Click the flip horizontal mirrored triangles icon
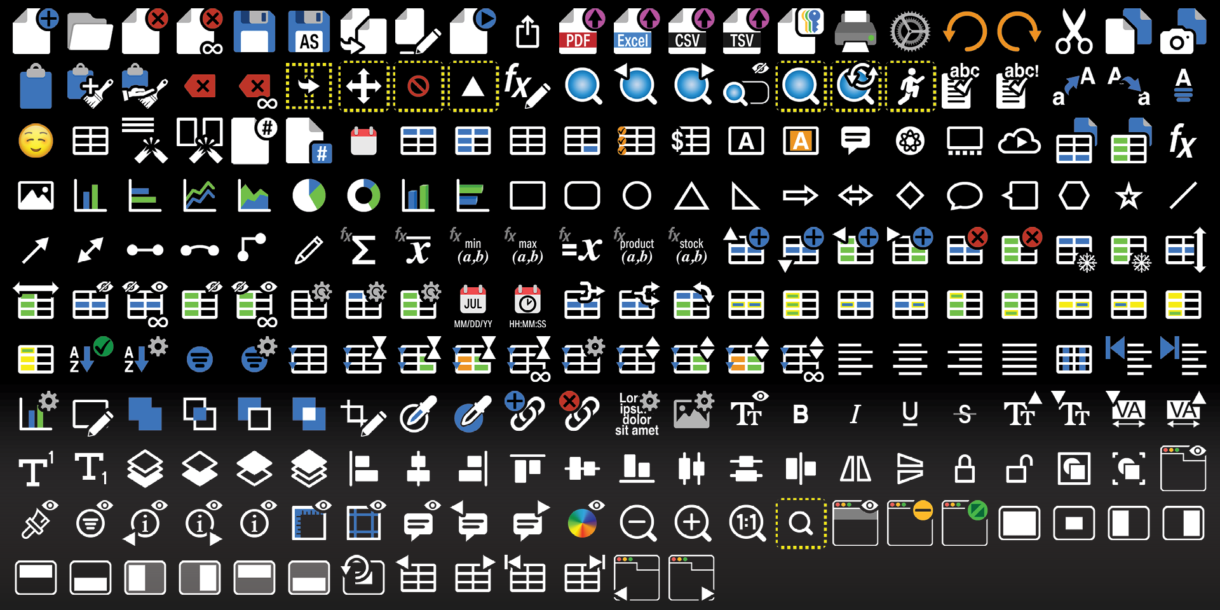 (855, 470)
